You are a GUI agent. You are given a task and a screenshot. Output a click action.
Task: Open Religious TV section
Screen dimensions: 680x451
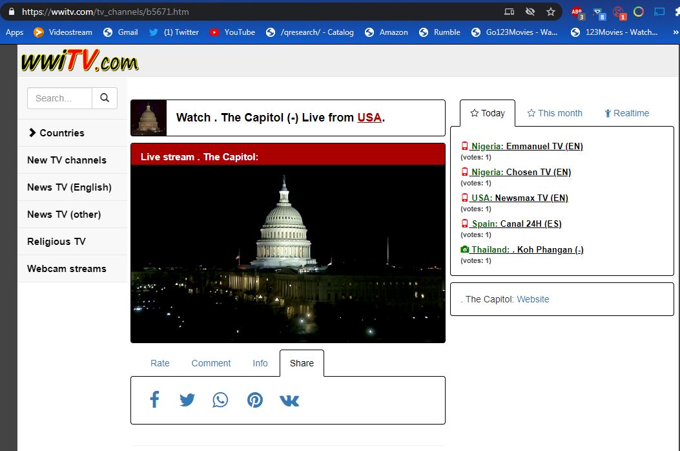(72, 242)
